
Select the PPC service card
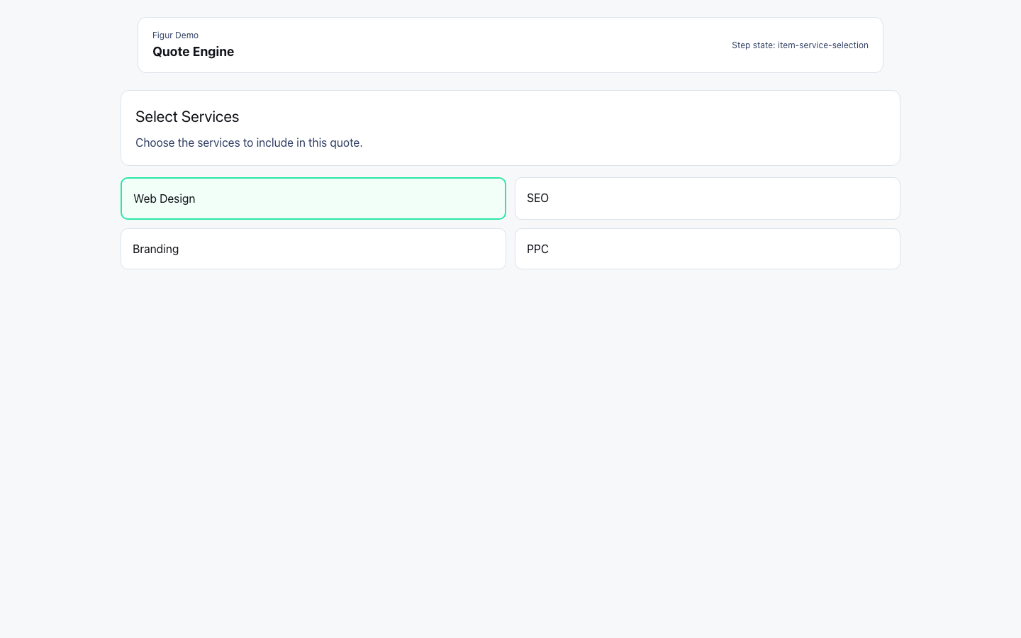pyautogui.click(x=707, y=249)
